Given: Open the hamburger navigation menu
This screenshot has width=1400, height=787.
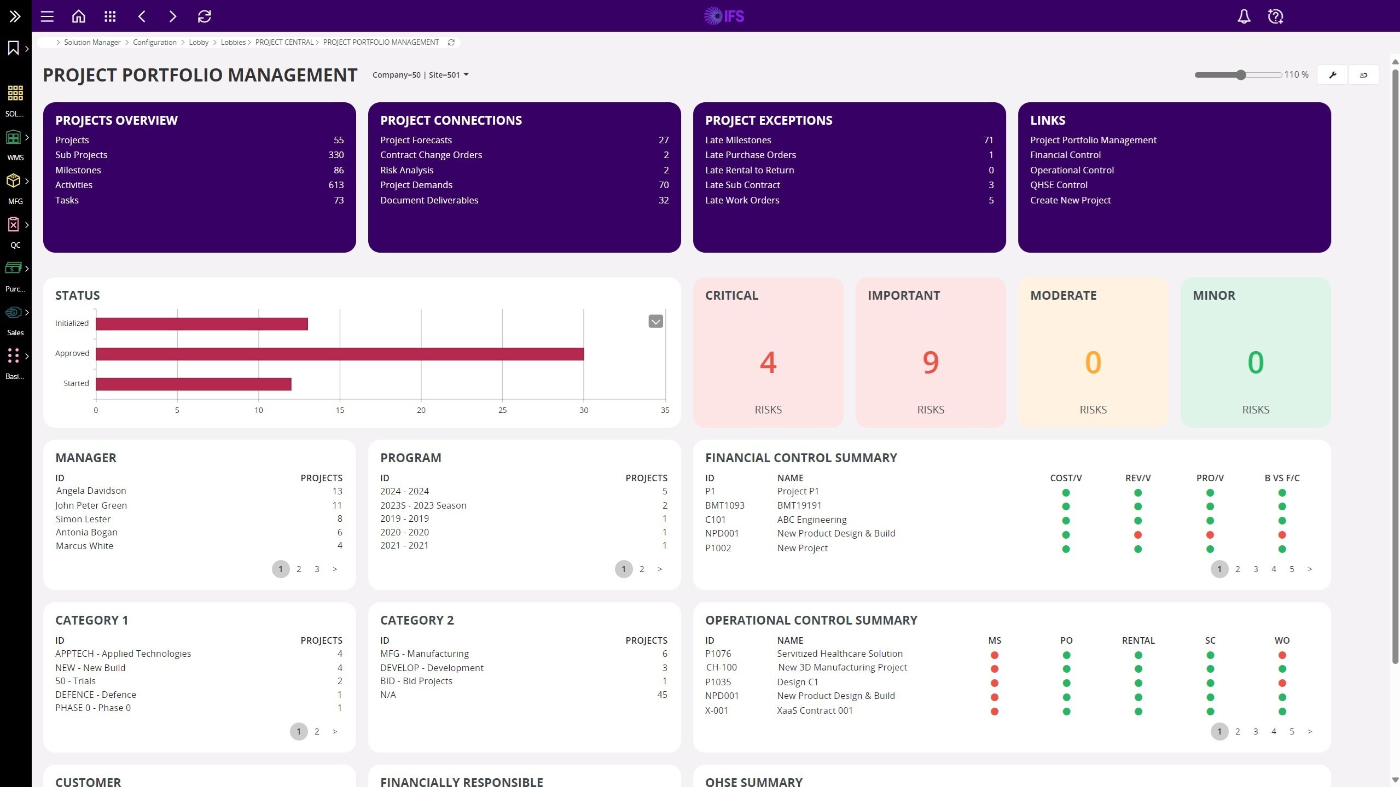Looking at the screenshot, I should pos(47,16).
